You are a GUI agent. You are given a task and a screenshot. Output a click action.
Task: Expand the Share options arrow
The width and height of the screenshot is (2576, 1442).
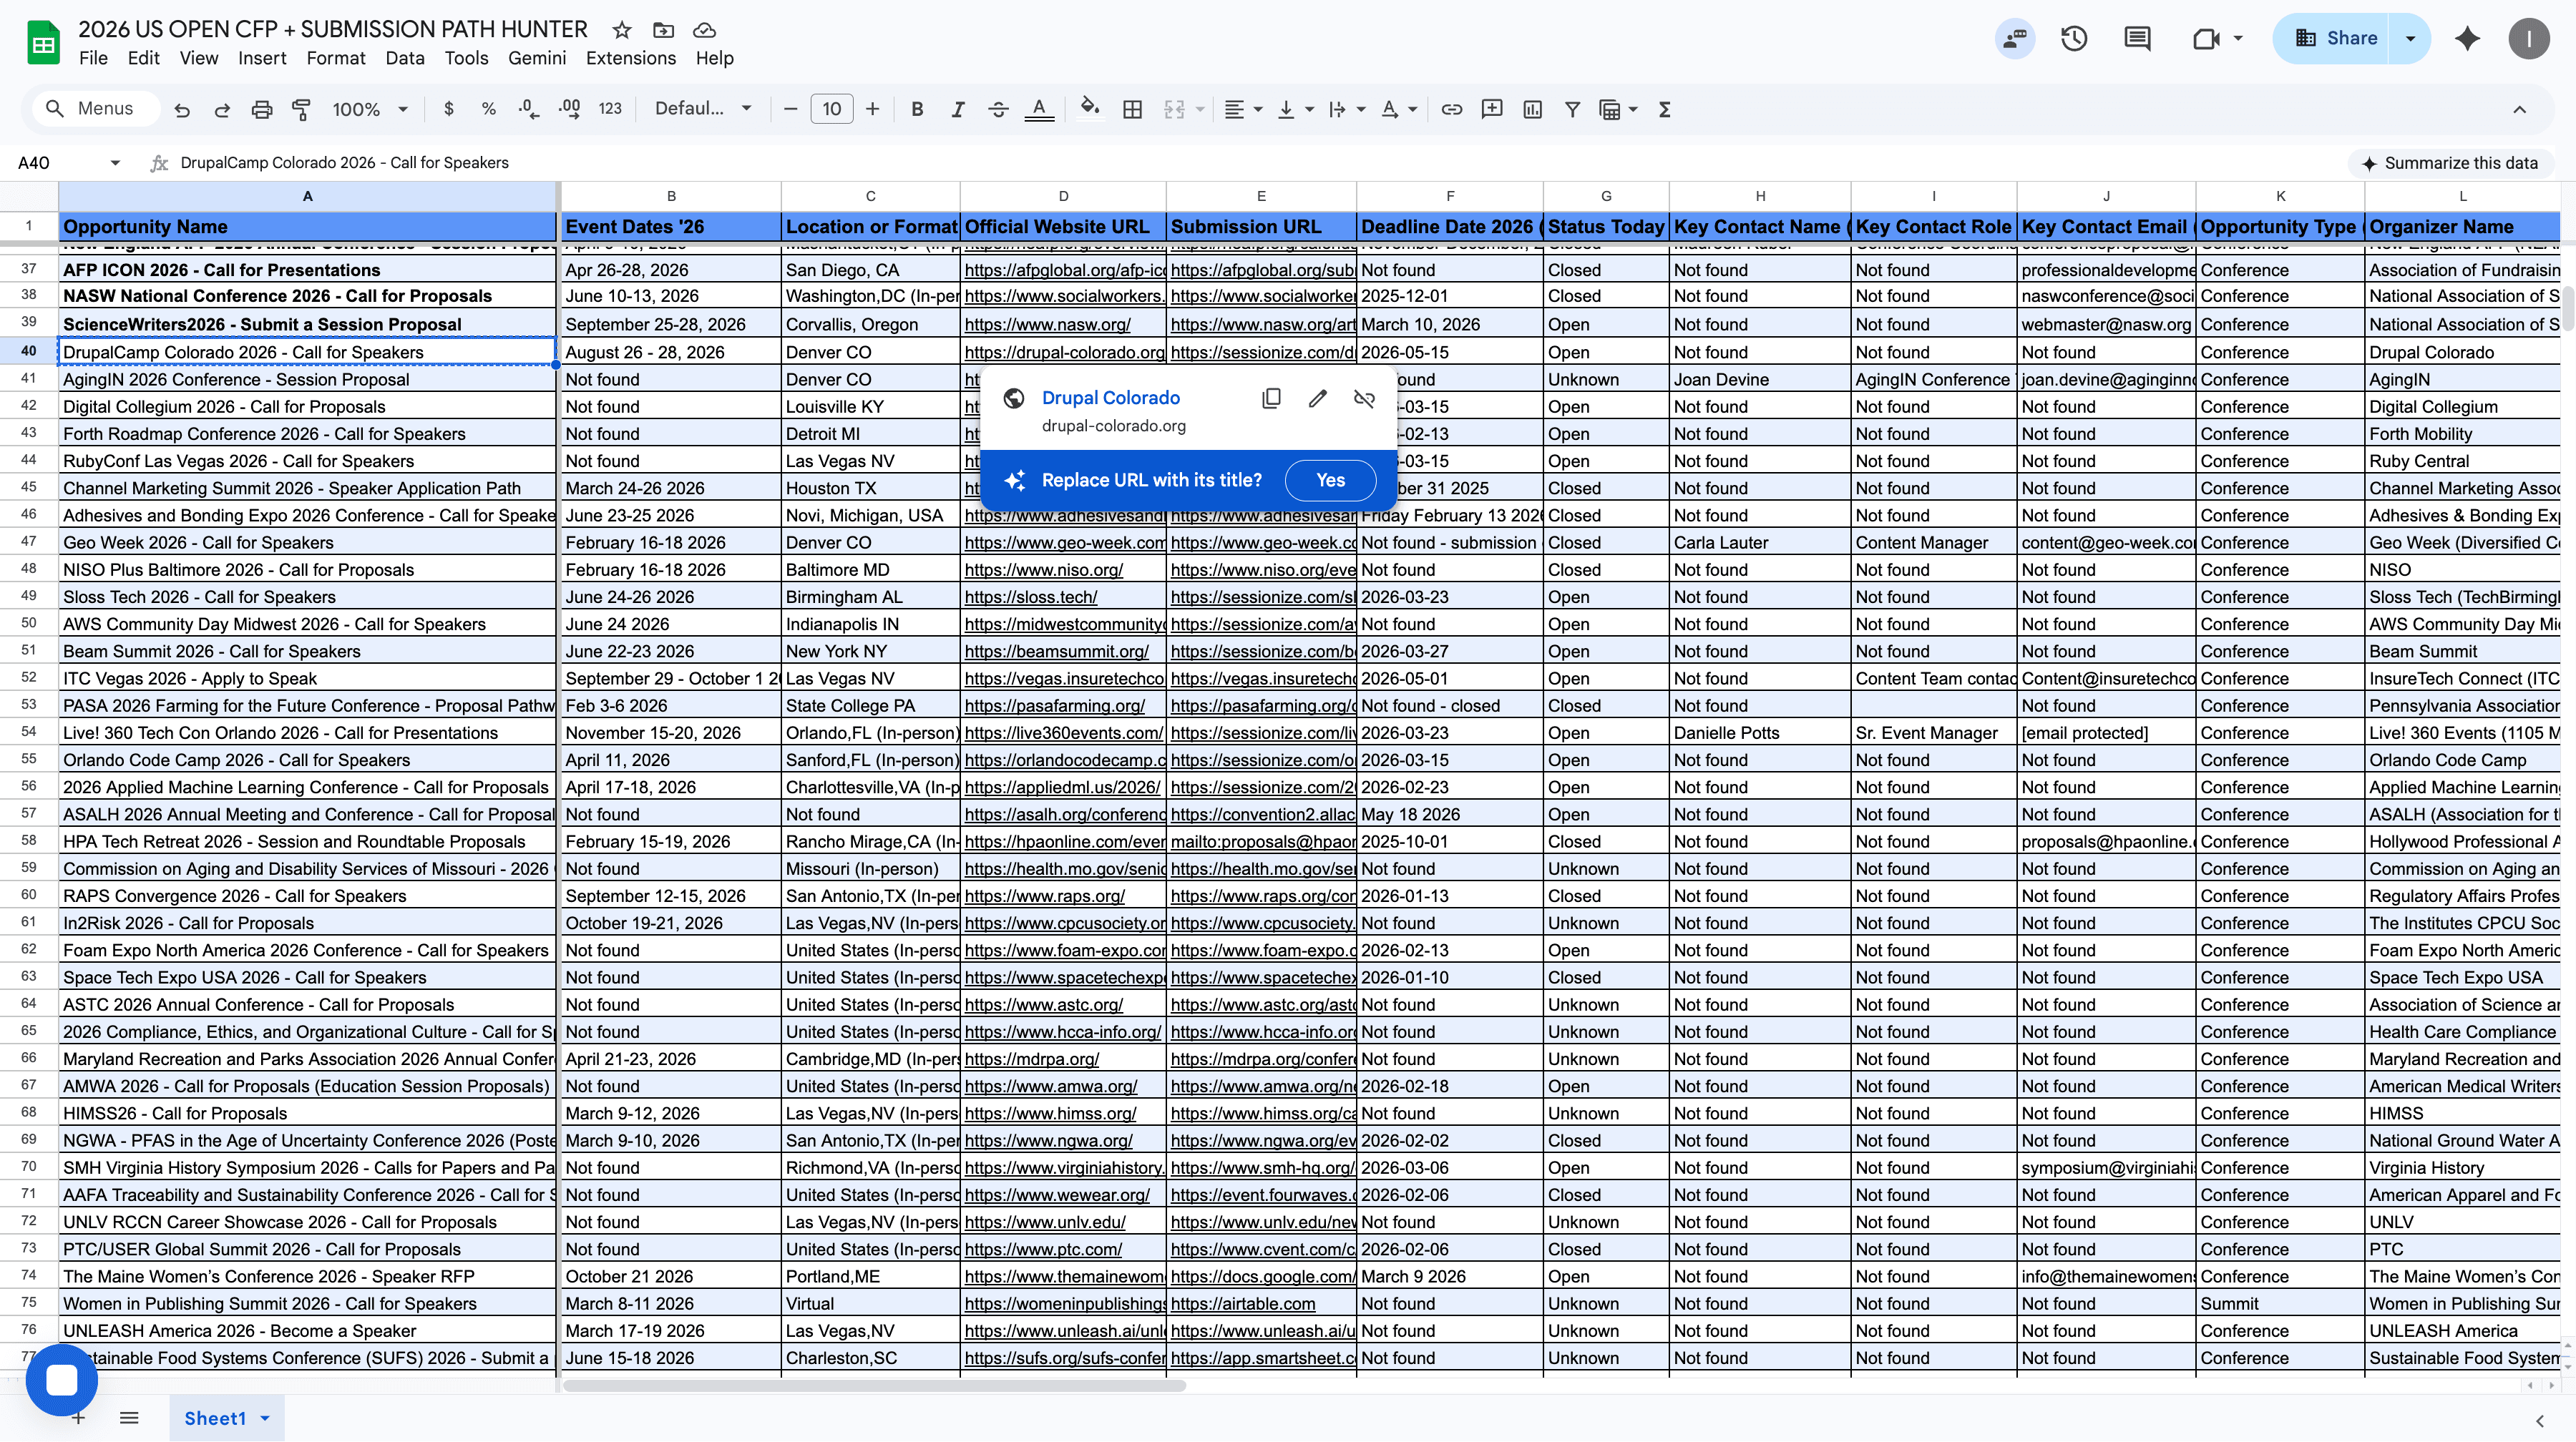pyautogui.click(x=2410, y=38)
